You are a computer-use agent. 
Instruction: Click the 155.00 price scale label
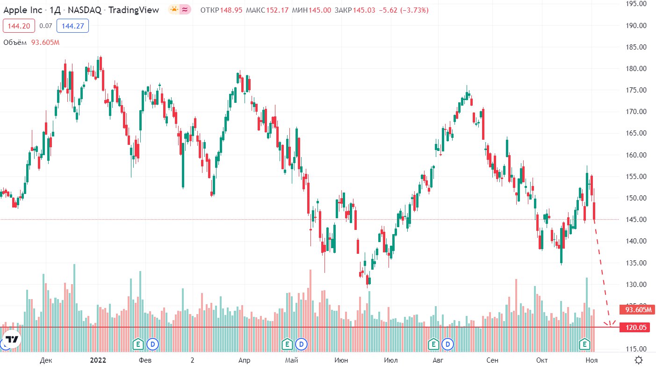click(x=636, y=177)
